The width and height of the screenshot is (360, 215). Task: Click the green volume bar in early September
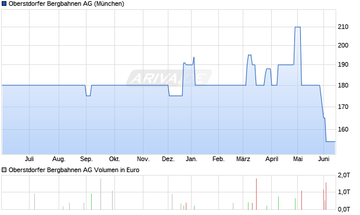91,202
